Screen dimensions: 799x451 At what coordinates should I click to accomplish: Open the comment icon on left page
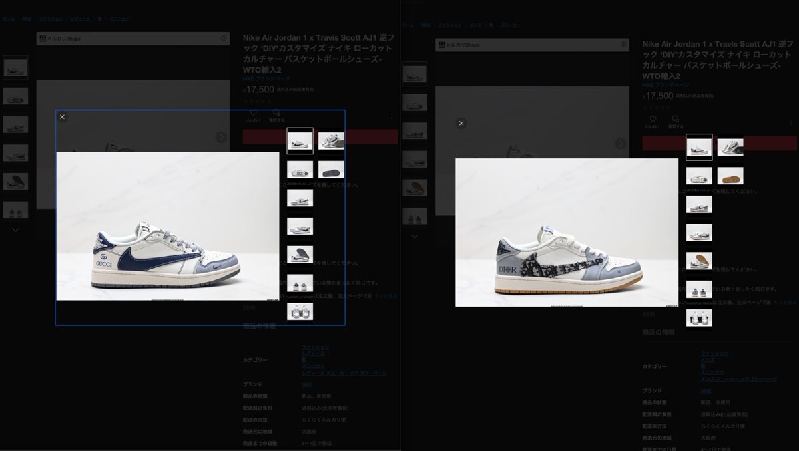(x=276, y=114)
